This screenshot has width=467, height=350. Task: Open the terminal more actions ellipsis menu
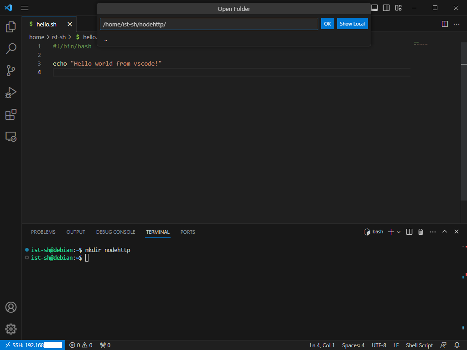point(432,232)
